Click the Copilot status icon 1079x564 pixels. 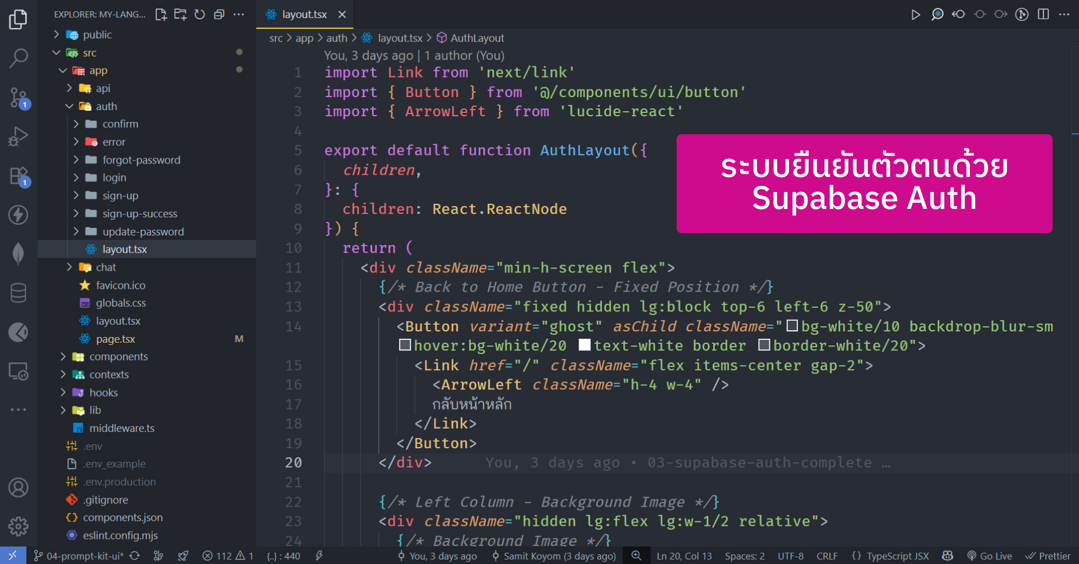click(947, 556)
